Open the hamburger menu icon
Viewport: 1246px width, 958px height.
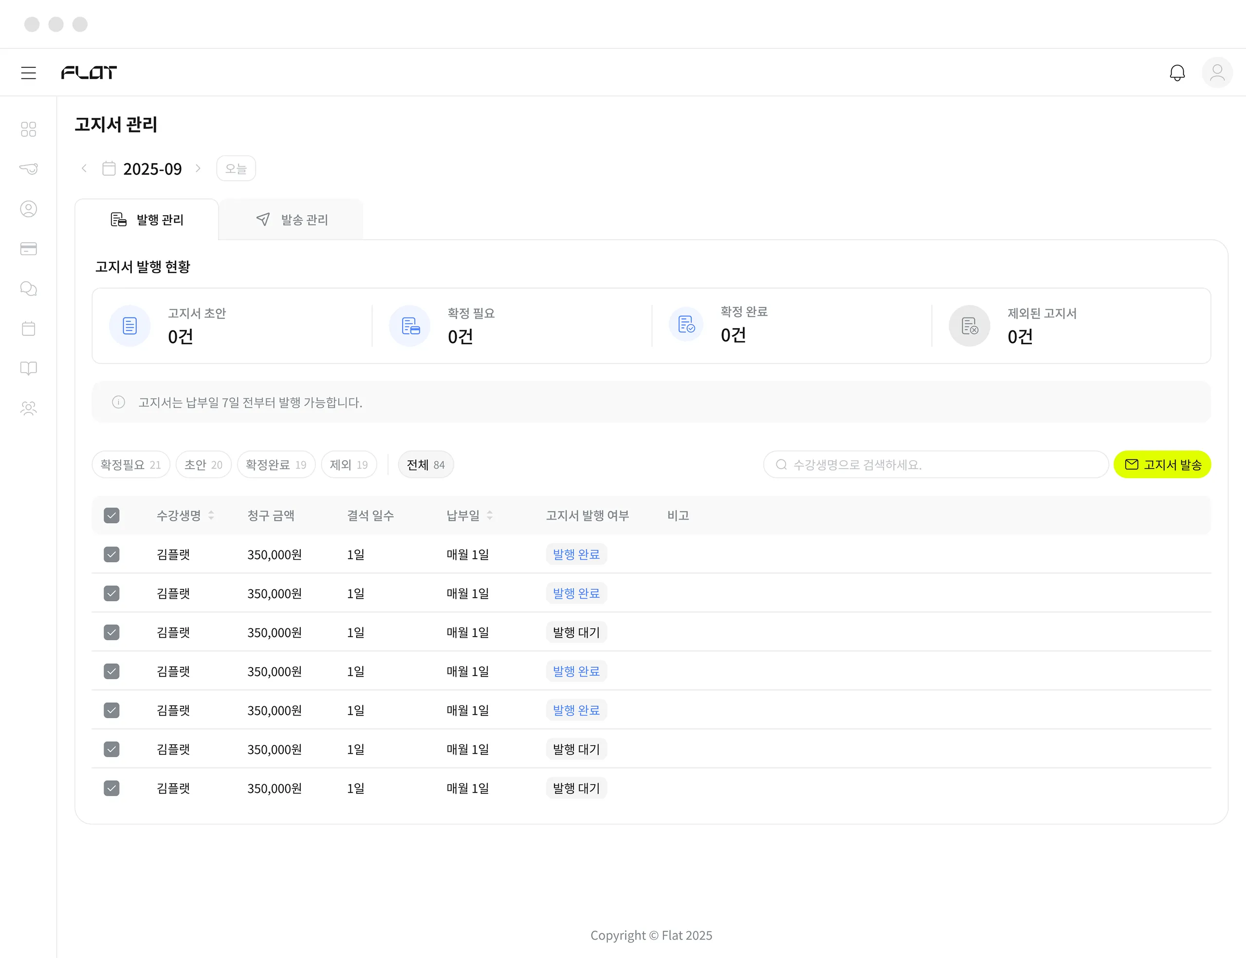click(x=29, y=73)
